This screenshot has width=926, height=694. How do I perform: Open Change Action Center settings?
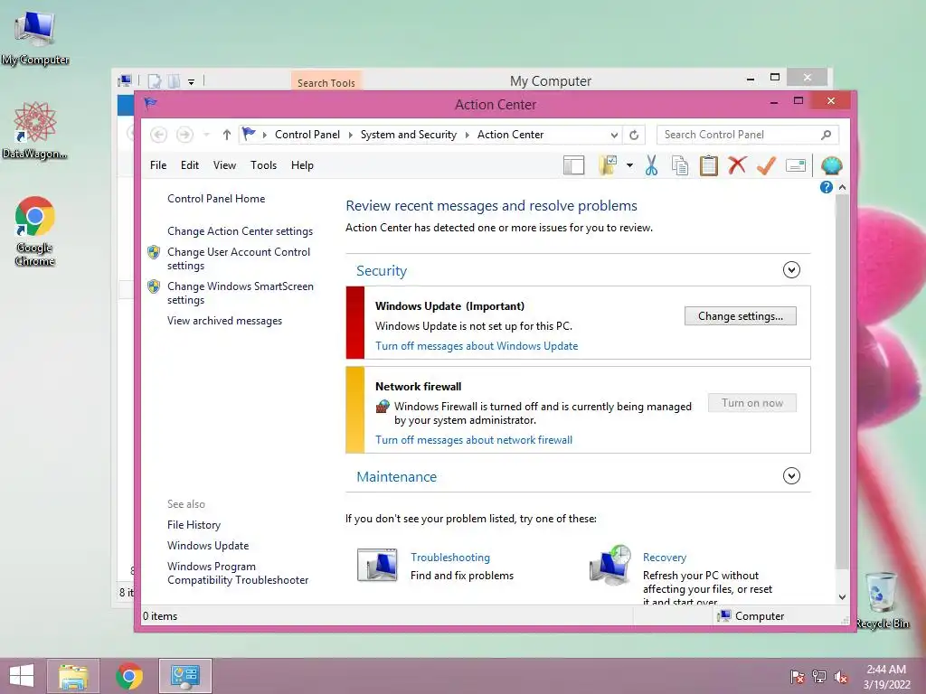click(x=240, y=231)
